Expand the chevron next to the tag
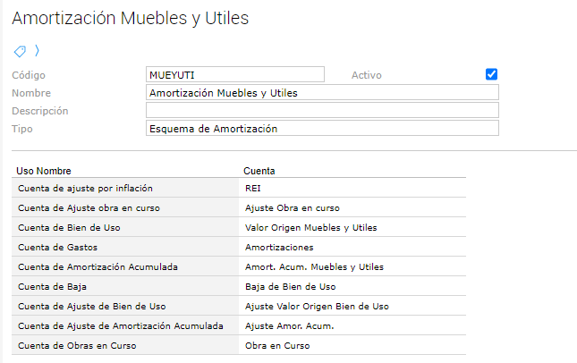This screenshot has height=363, width=577. 38,52
